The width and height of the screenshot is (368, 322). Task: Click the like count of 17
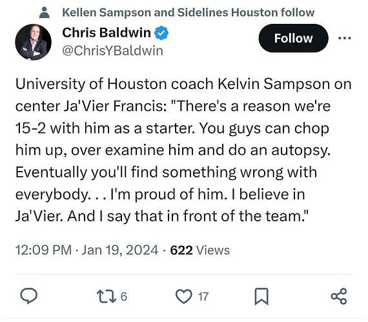pos(203,297)
